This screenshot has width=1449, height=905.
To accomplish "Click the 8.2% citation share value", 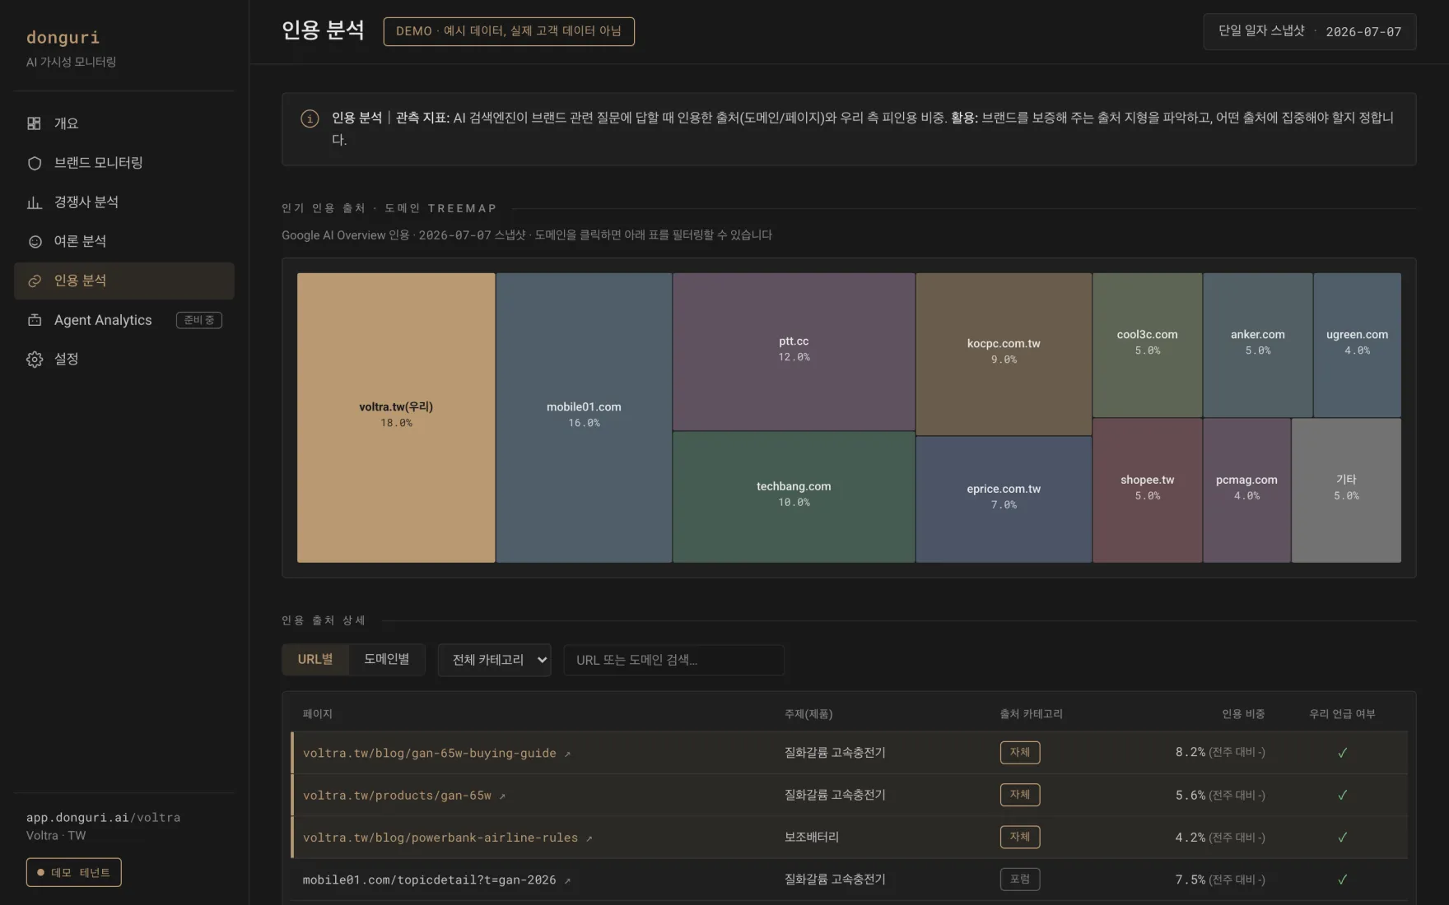I will tap(1190, 753).
